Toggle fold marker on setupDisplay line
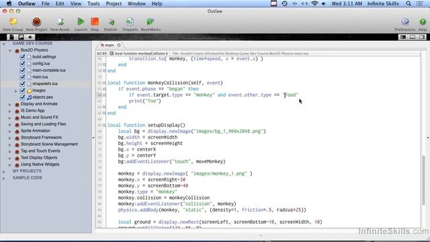The image size is (430, 242). [x=104, y=125]
